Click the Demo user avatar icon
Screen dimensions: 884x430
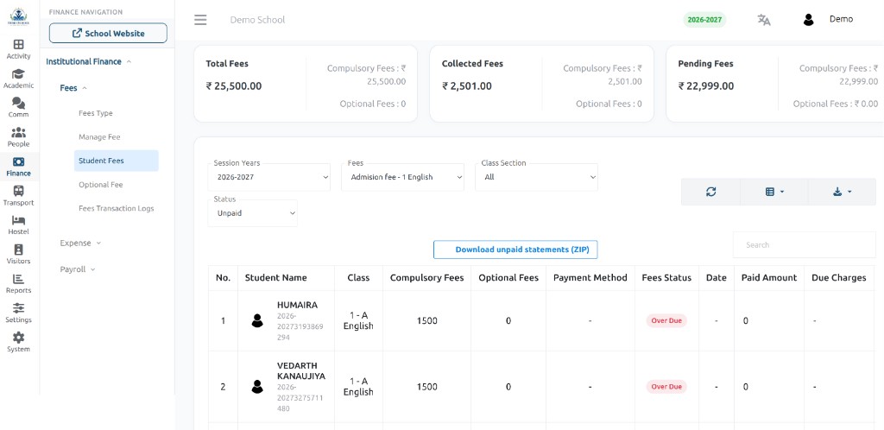(808, 20)
